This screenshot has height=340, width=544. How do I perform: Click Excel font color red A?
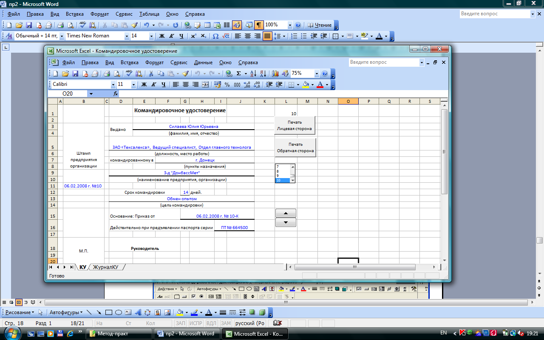(320, 85)
